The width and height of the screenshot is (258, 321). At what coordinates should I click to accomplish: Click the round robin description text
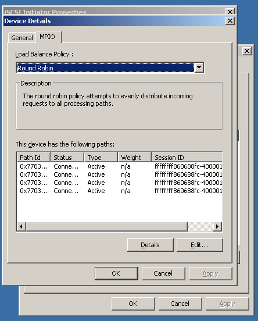pos(107,99)
